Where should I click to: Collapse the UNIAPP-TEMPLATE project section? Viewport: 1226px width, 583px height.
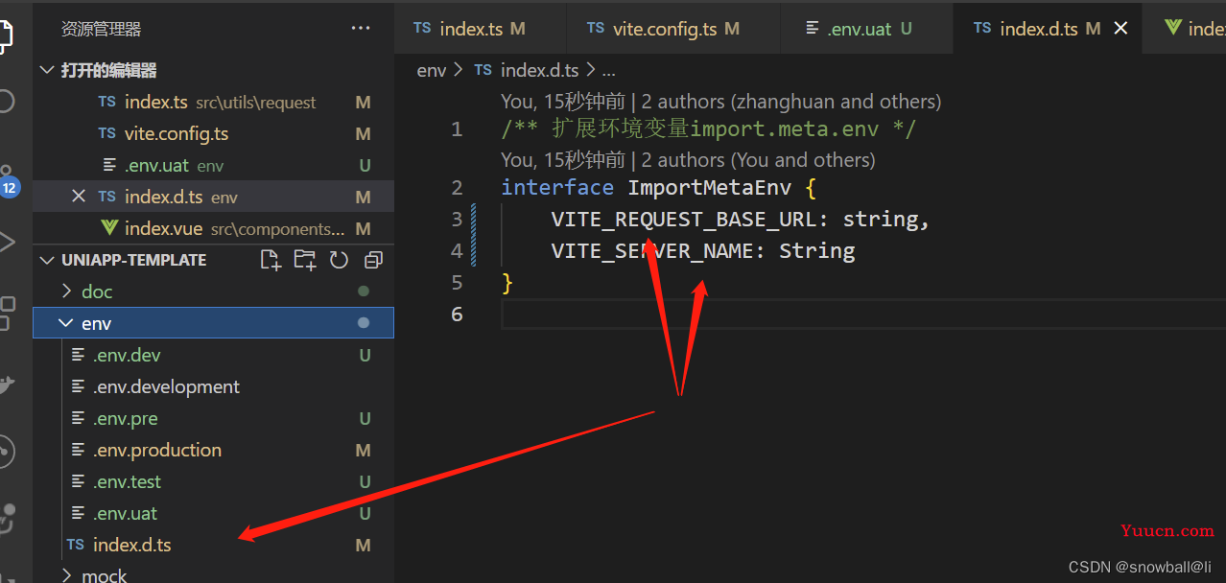[46, 260]
